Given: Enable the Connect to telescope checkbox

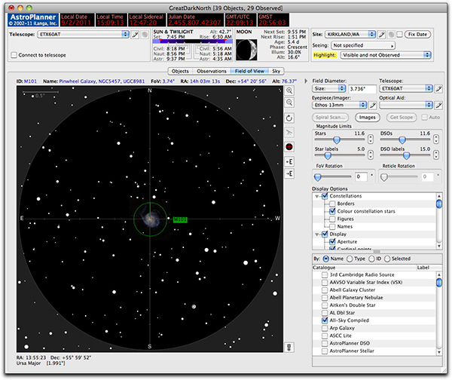Looking at the screenshot, I should [x=15, y=56].
